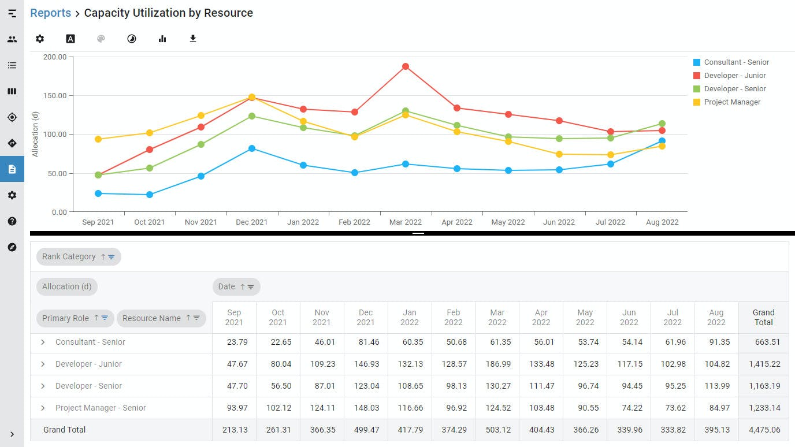This screenshot has width=795, height=447.
Task: Click the Primary Role field chip
Action: (75, 318)
